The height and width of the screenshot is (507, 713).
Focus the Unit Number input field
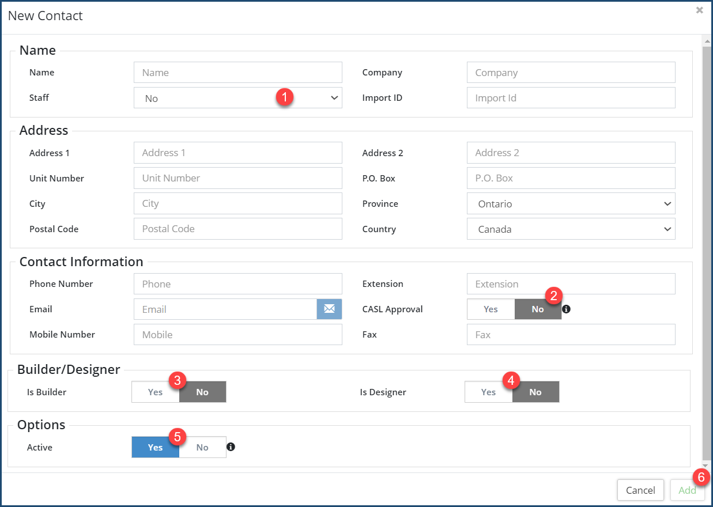[238, 178]
